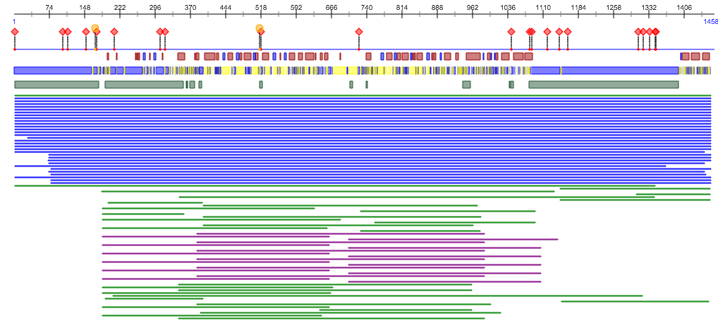Image resolution: width=718 pixels, height=335 pixels.
Task: Select the small red dot at the axis line's left end
Action: 15,49
